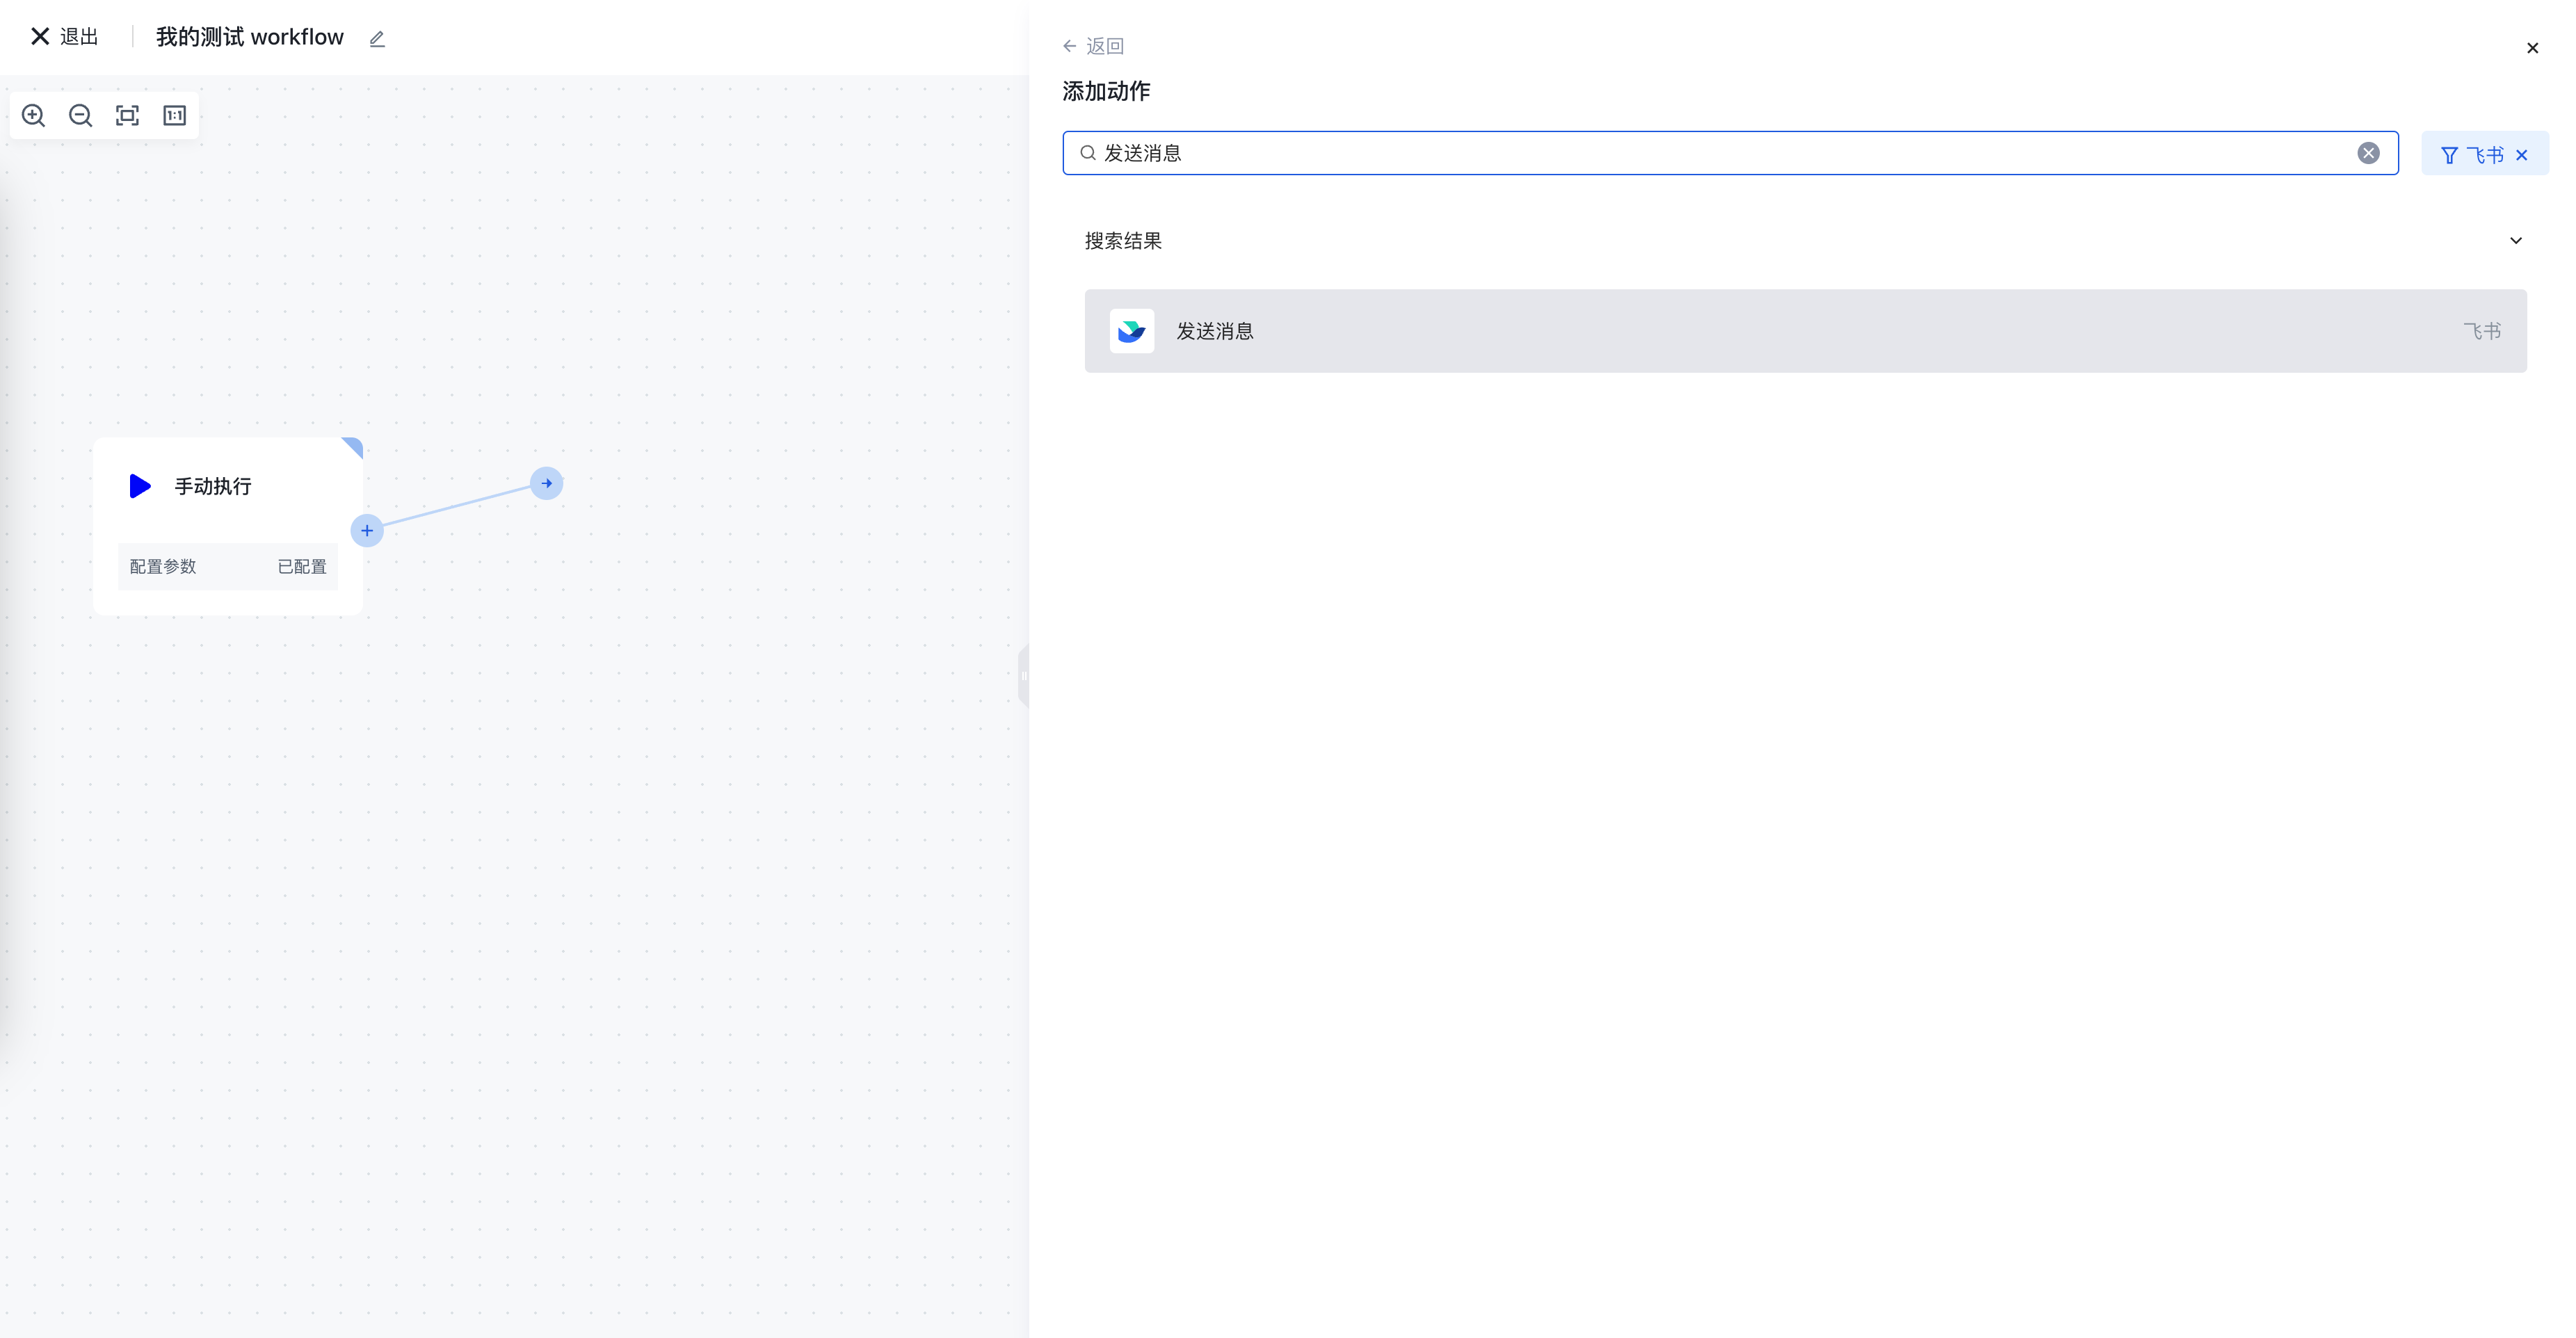Collapse the 搜索结果 section
The image size is (2576, 1338).
pyautogui.click(x=2516, y=241)
